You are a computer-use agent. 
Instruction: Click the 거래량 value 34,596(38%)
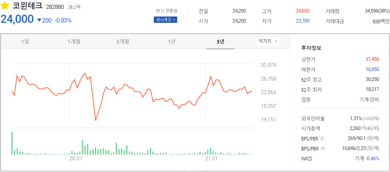coord(377,11)
